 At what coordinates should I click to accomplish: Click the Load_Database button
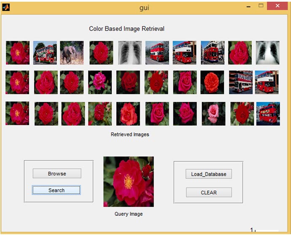coord(209,174)
